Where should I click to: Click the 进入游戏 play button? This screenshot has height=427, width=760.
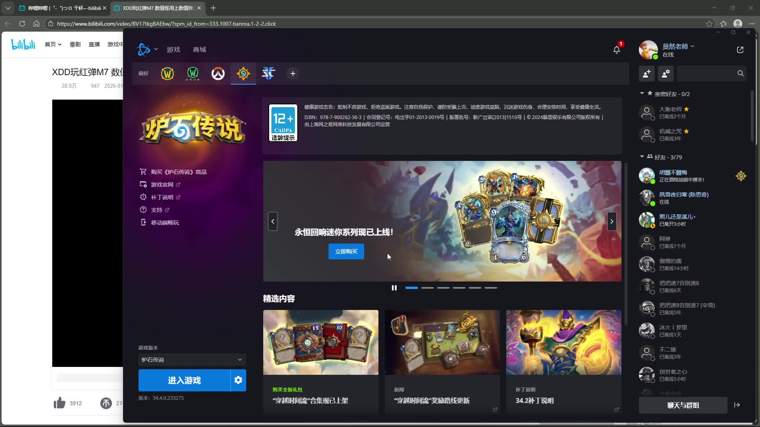(x=184, y=380)
